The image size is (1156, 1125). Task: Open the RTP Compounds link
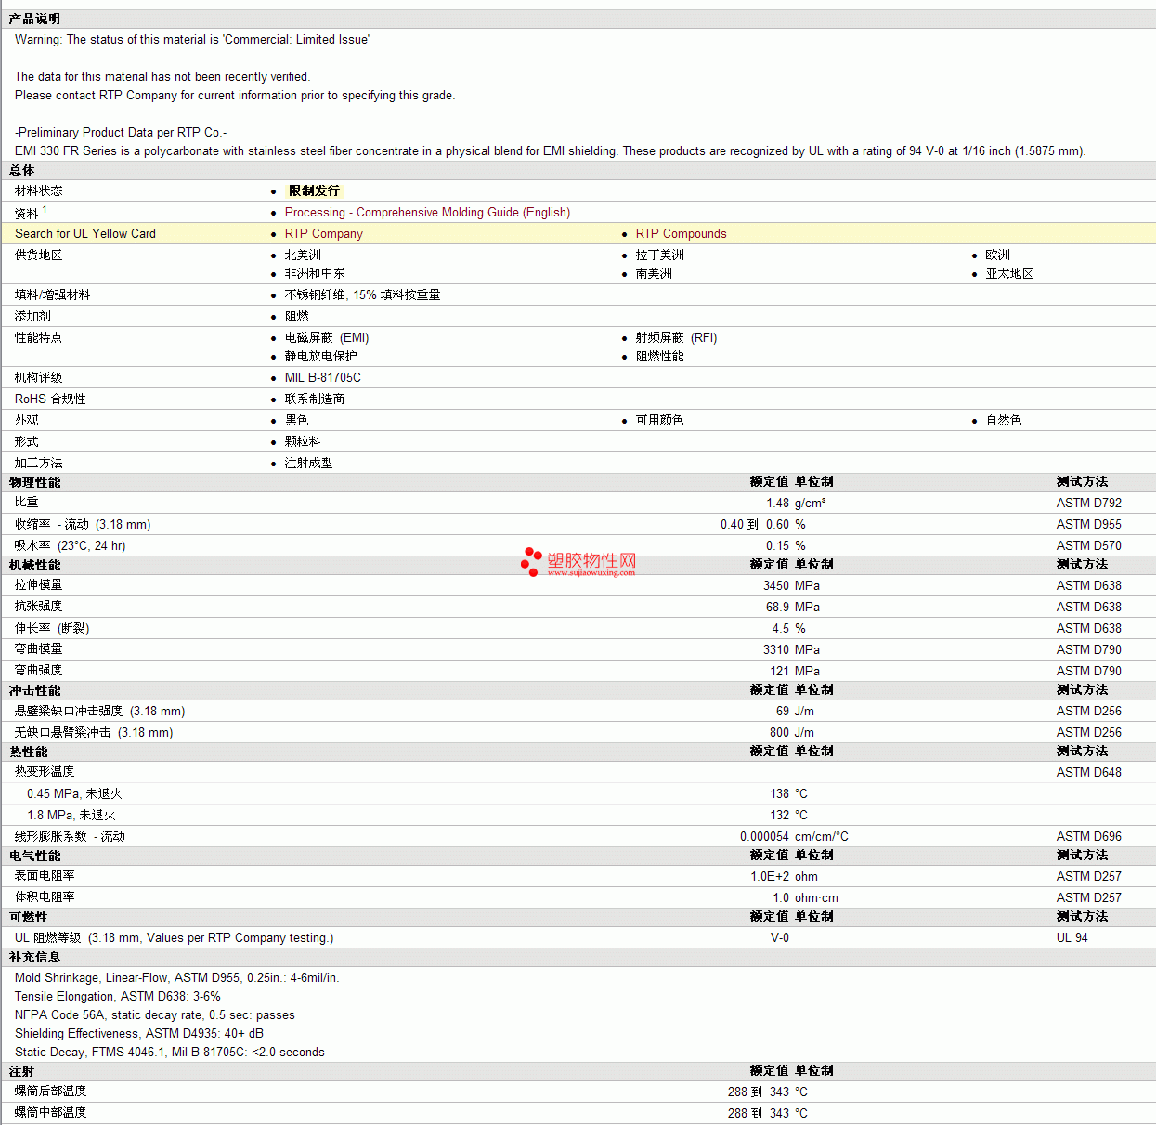[681, 233]
